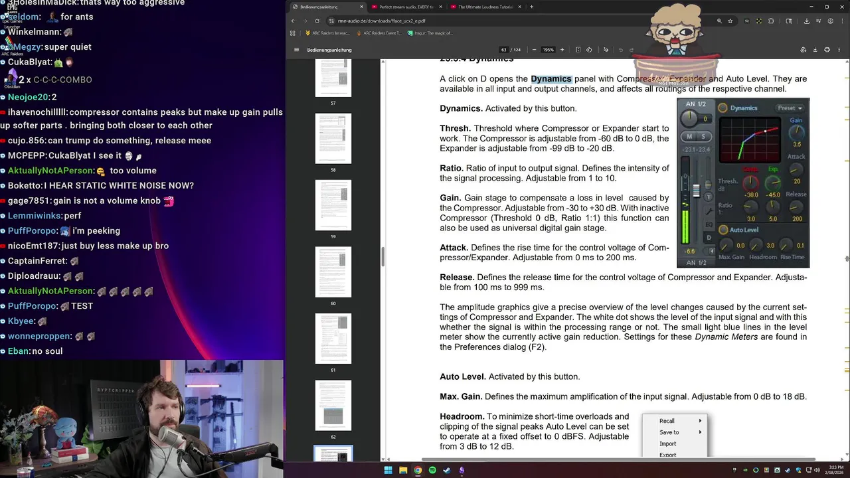The width and height of the screenshot is (850, 478).
Task: Click Import entry in pictured menu
Action: (x=667, y=443)
